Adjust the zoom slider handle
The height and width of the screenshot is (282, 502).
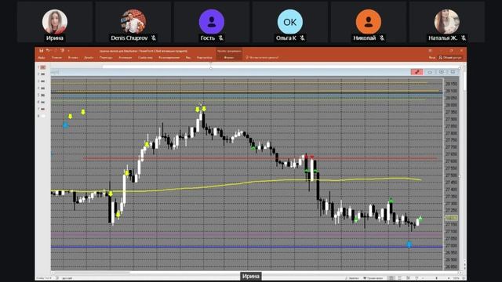437,278
